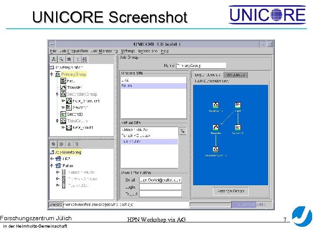Click the ThirdGroup icon in tree
Viewport: 313px width, 235px height.
[x=63, y=121]
